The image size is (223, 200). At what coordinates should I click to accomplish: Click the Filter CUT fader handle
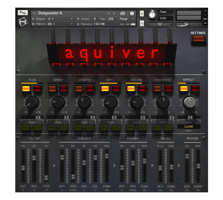click(23, 168)
